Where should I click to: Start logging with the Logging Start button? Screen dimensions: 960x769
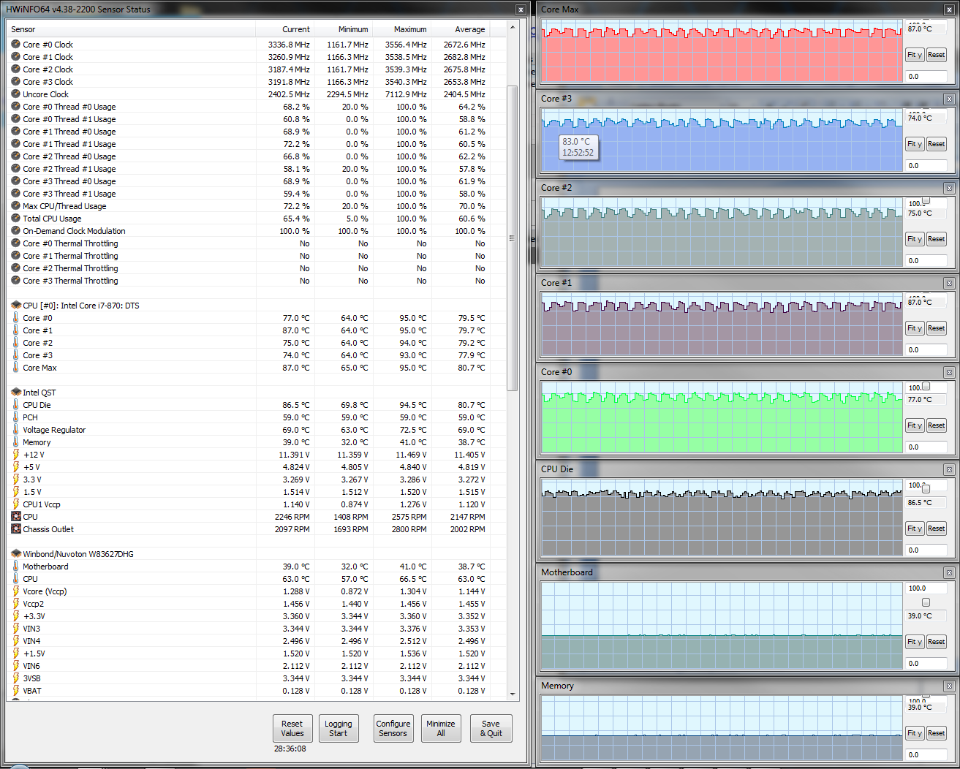pos(339,728)
